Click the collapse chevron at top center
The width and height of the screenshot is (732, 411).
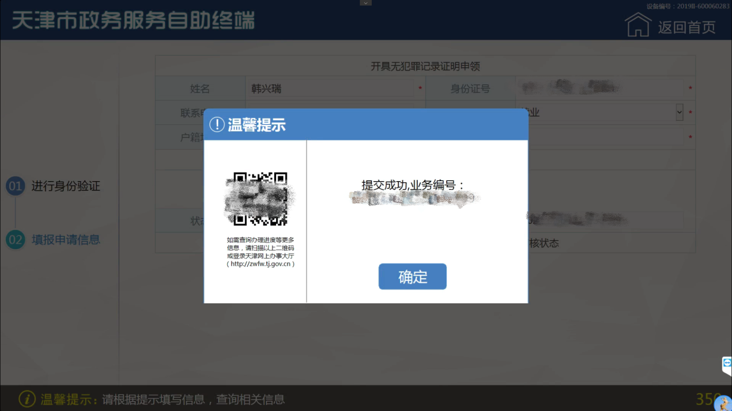click(366, 3)
